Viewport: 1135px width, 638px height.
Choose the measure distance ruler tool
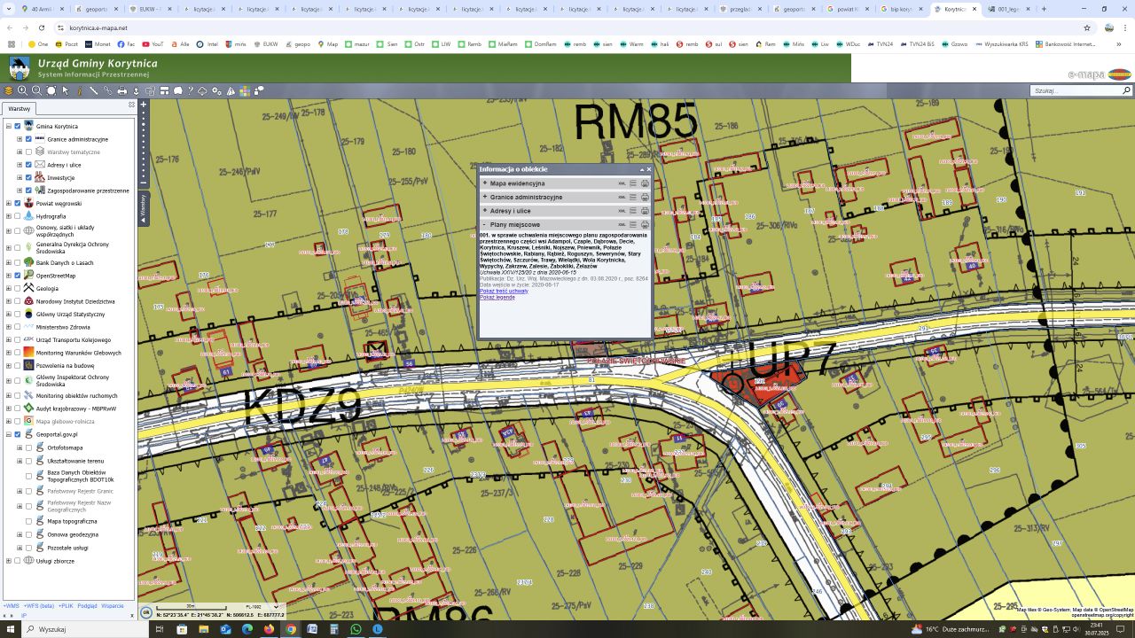[x=94, y=90]
